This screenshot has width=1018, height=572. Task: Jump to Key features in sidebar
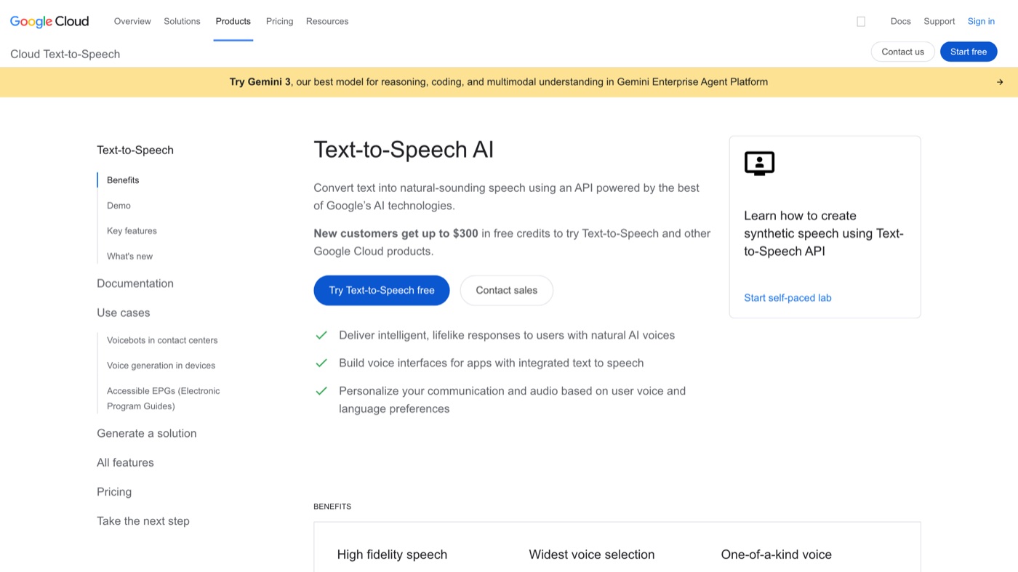pos(132,230)
